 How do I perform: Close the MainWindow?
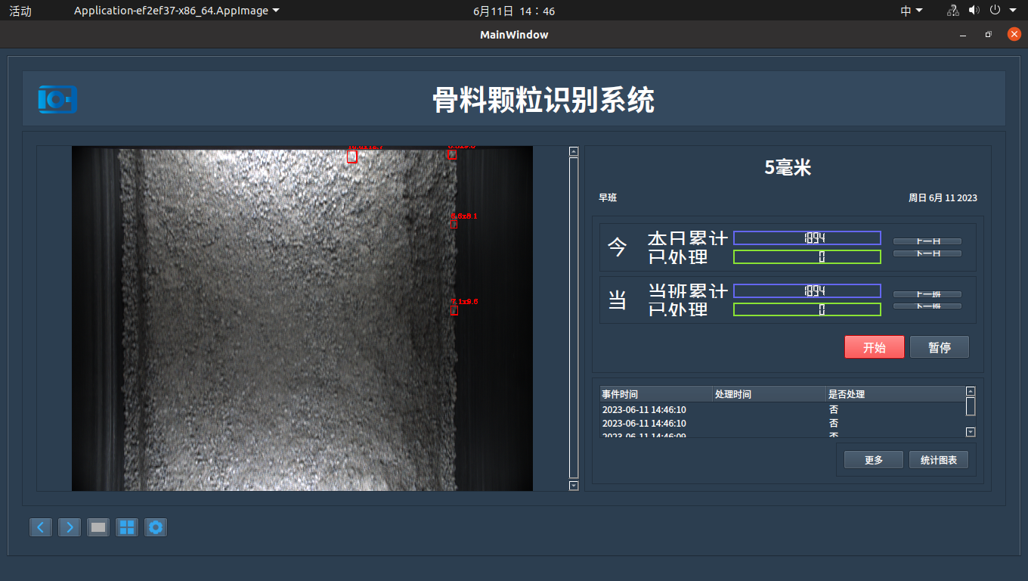click(1014, 35)
